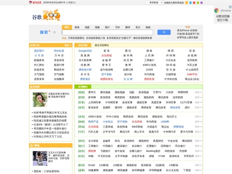
Task: Click the blue magnifier search button
Action: tap(164, 32)
